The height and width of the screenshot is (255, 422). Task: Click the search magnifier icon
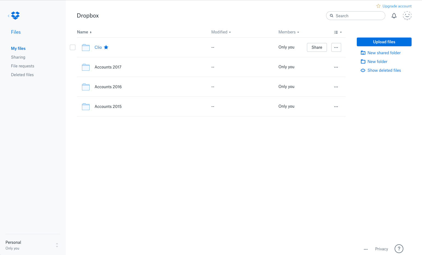click(332, 16)
